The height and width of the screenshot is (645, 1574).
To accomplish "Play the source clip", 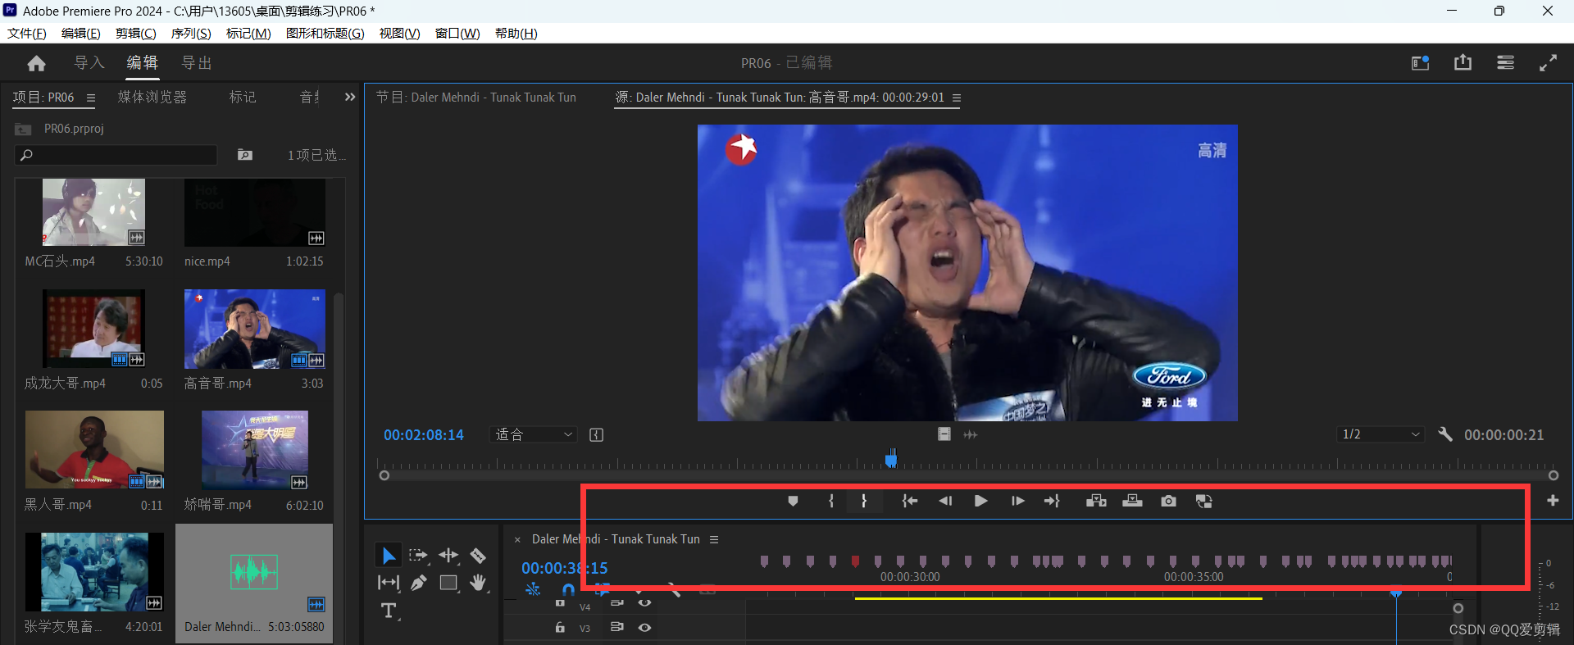I will [x=980, y=501].
